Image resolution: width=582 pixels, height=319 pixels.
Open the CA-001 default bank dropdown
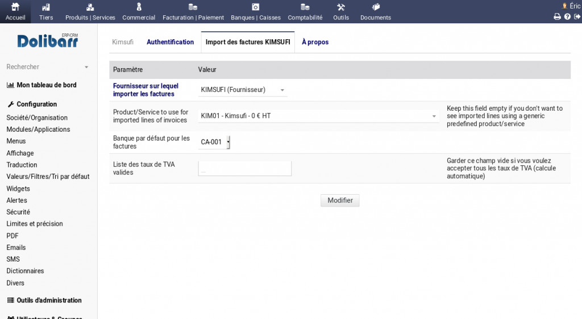pos(215,142)
